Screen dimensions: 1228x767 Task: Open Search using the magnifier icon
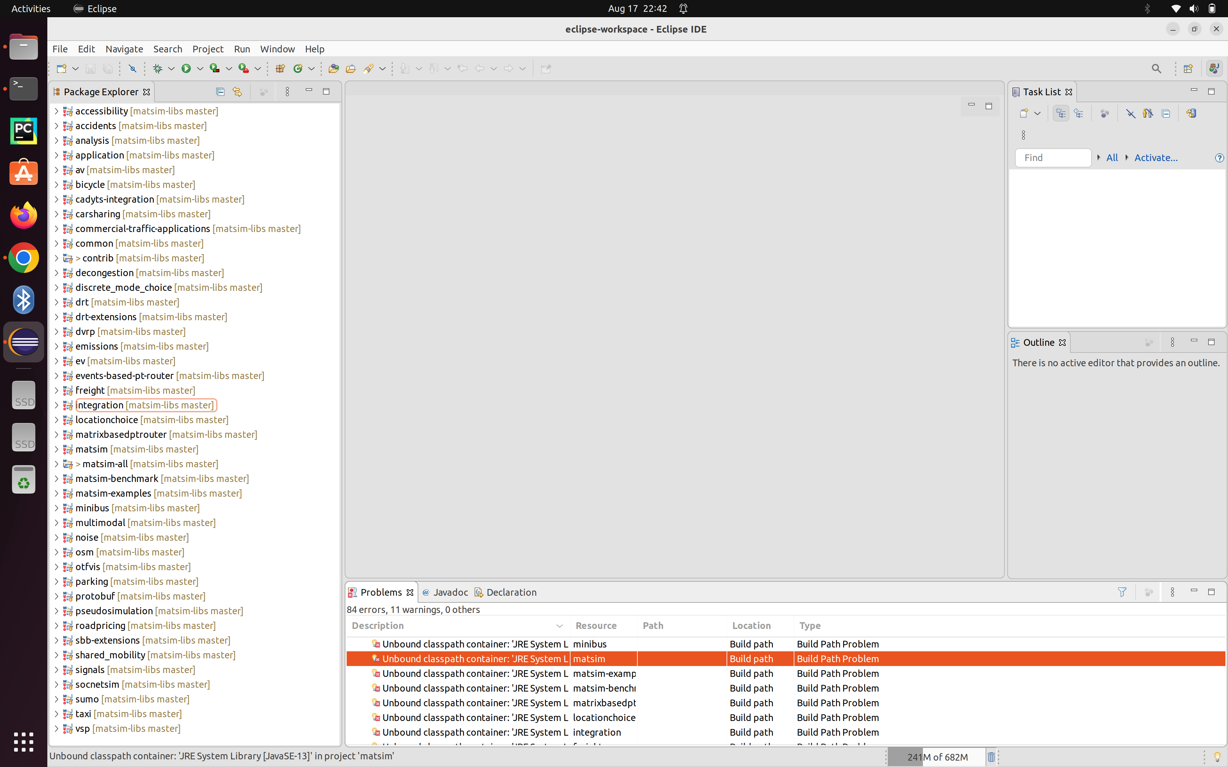1157,68
